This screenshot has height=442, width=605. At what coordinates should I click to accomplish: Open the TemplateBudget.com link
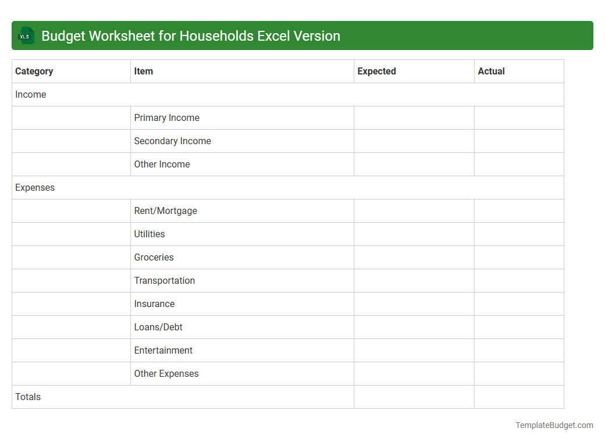click(x=554, y=425)
